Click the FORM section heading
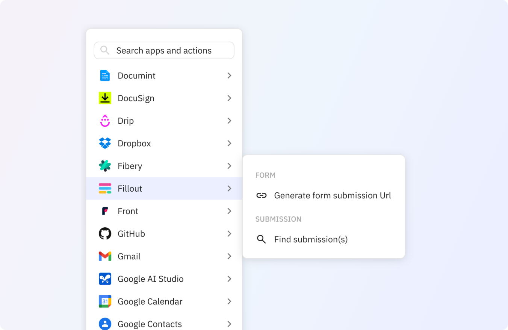Image resolution: width=508 pixels, height=330 pixels. click(x=265, y=175)
